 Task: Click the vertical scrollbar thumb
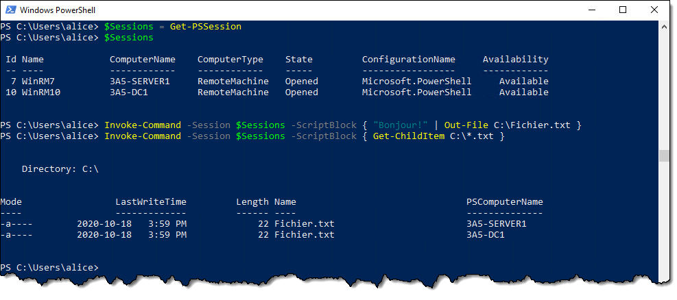[663, 155]
